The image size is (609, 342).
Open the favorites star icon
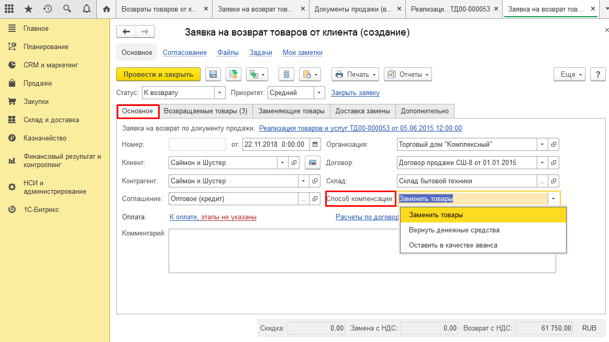pyautogui.click(x=28, y=9)
